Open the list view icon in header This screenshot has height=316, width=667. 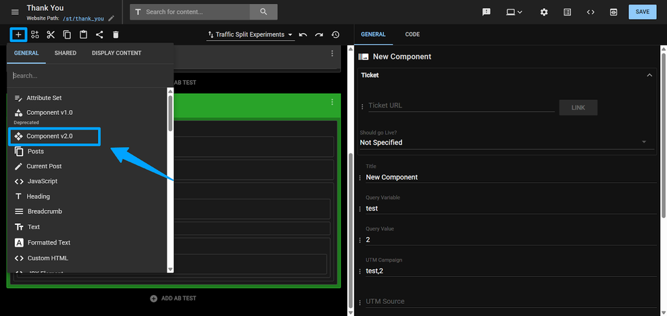[x=567, y=12]
